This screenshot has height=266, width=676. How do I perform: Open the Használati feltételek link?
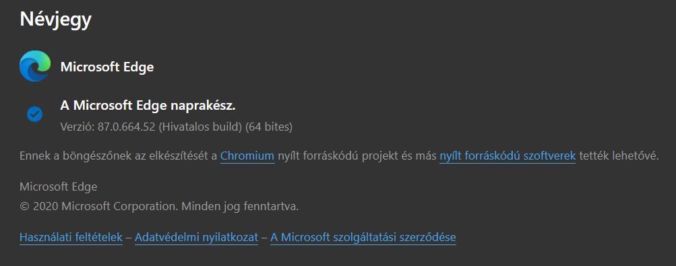(x=71, y=237)
